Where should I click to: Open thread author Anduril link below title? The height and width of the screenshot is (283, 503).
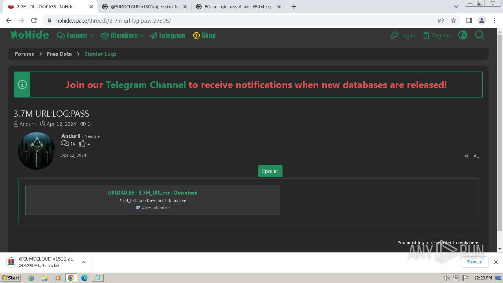tap(28, 124)
